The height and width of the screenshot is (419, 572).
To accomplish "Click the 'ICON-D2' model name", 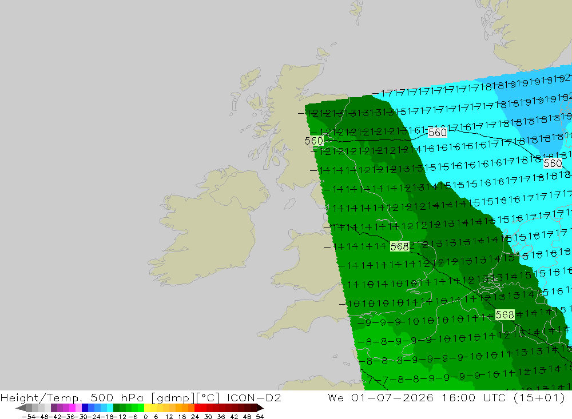I will click(254, 397).
